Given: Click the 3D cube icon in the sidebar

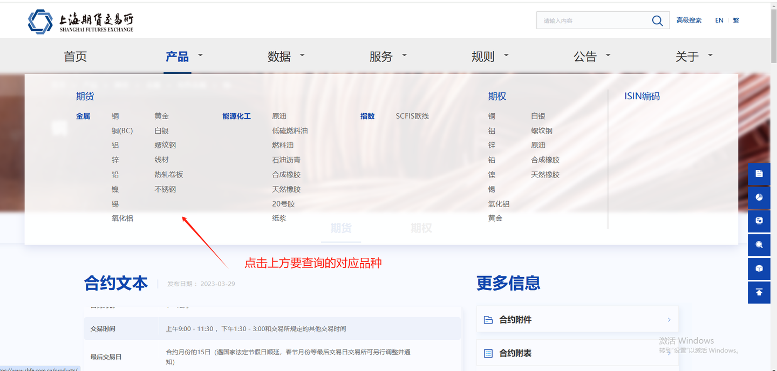Looking at the screenshot, I should tap(759, 269).
